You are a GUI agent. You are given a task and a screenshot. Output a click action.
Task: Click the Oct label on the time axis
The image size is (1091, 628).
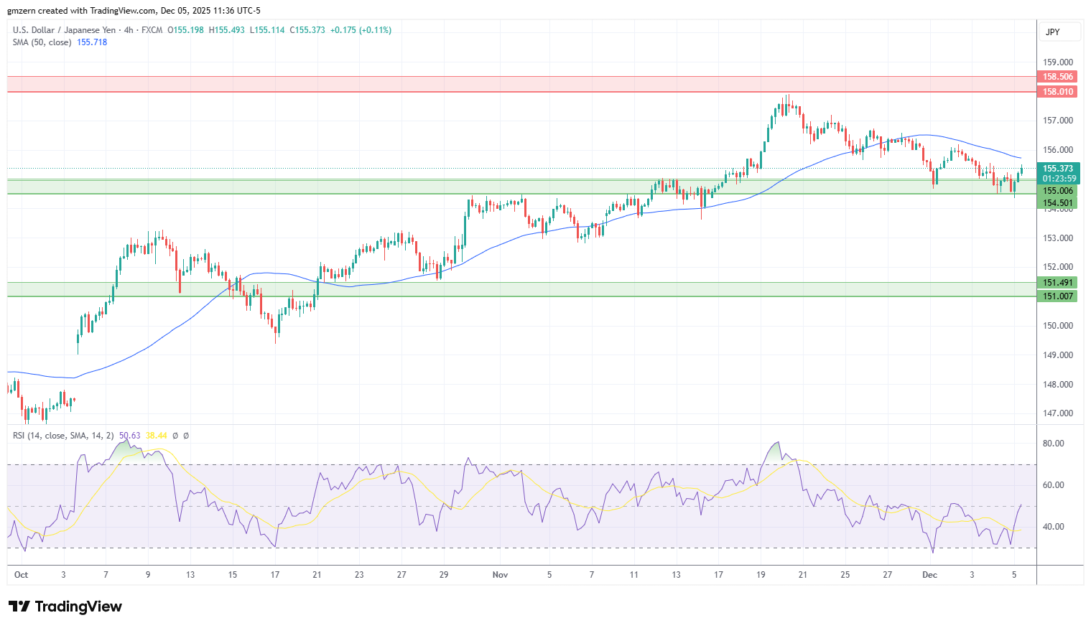[x=21, y=575]
